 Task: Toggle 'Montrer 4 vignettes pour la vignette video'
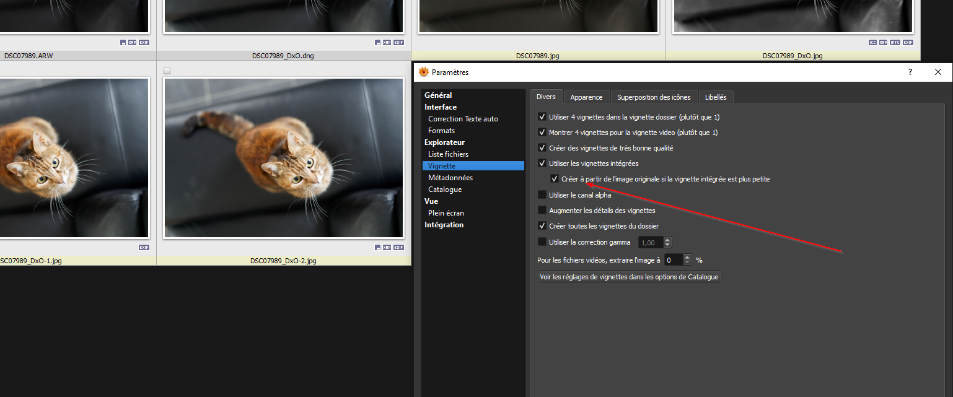pos(542,132)
